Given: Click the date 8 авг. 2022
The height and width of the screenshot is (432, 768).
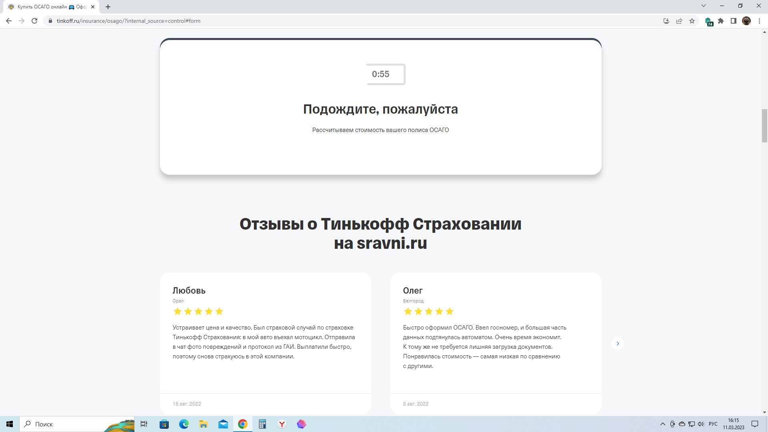Looking at the screenshot, I should tap(416, 404).
